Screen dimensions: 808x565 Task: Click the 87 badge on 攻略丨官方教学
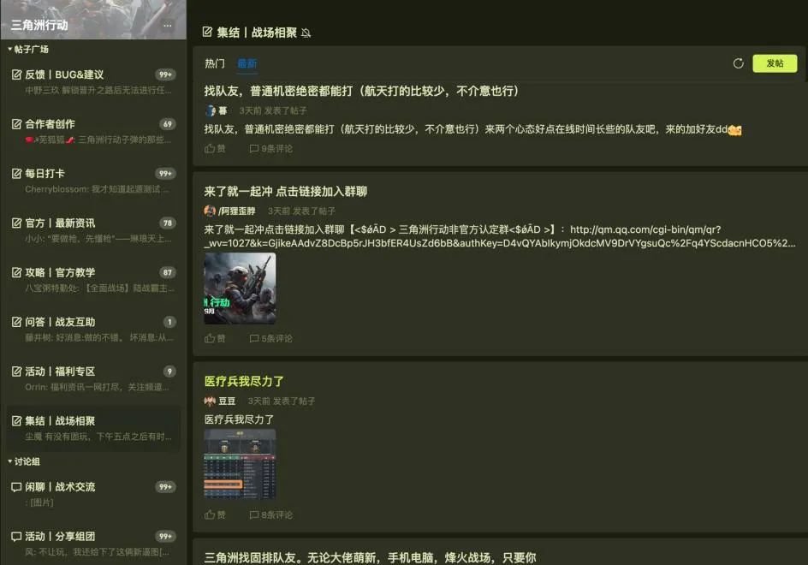pos(168,273)
